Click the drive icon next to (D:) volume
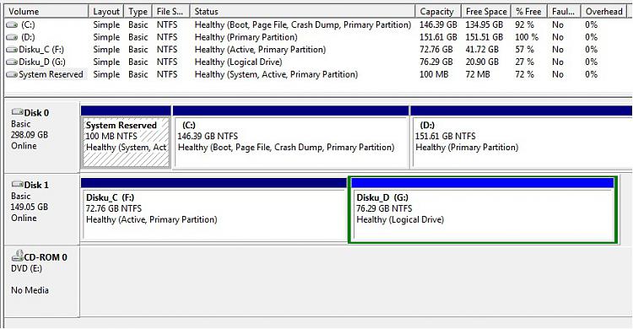 [x=12, y=38]
